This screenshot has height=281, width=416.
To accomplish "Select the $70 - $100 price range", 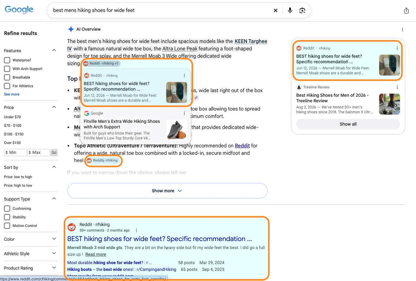I will [x=13, y=125].
